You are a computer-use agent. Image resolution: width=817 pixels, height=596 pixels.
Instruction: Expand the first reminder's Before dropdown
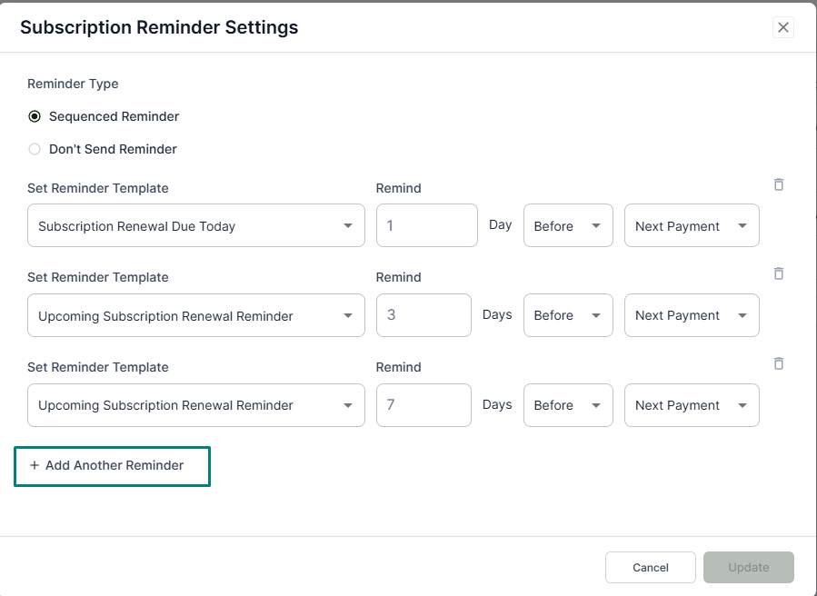tap(568, 226)
